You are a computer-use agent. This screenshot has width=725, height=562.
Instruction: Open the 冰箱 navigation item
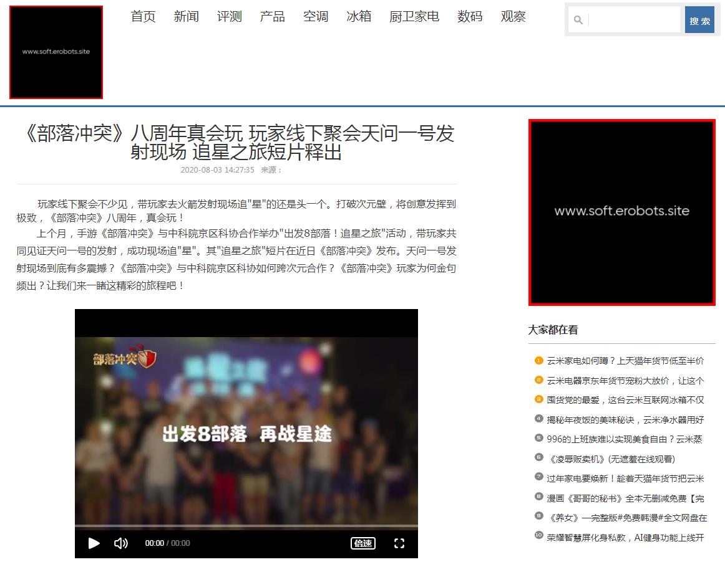[359, 17]
